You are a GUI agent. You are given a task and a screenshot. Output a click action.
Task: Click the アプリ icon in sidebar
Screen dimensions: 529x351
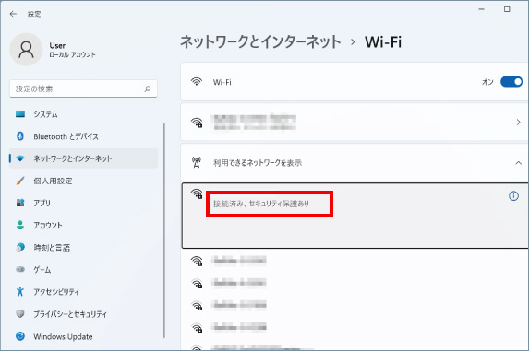pos(20,203)
